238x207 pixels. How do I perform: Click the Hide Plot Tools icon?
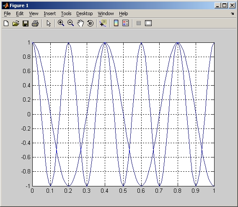click(139, 23)
